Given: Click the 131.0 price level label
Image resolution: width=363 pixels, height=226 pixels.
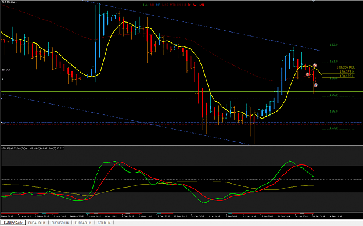Looking at the screenshot, I should [x=334, y=62].
